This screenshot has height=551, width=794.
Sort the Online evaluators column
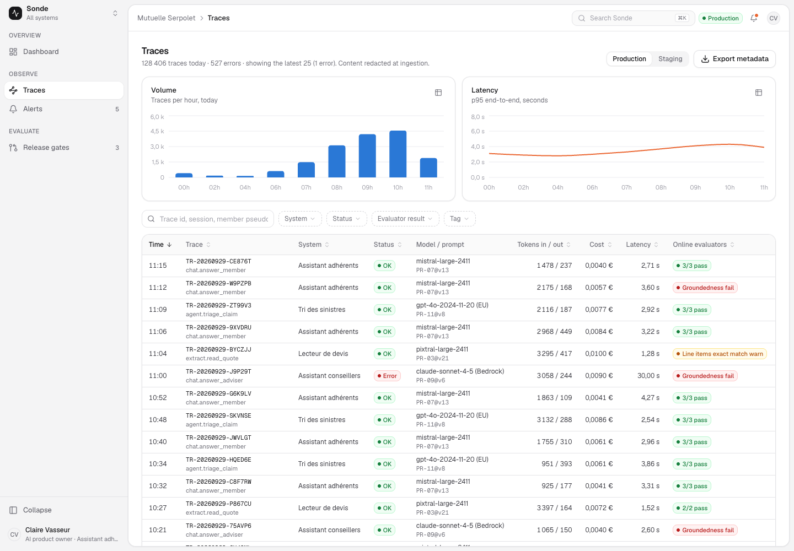click(704, 245)
